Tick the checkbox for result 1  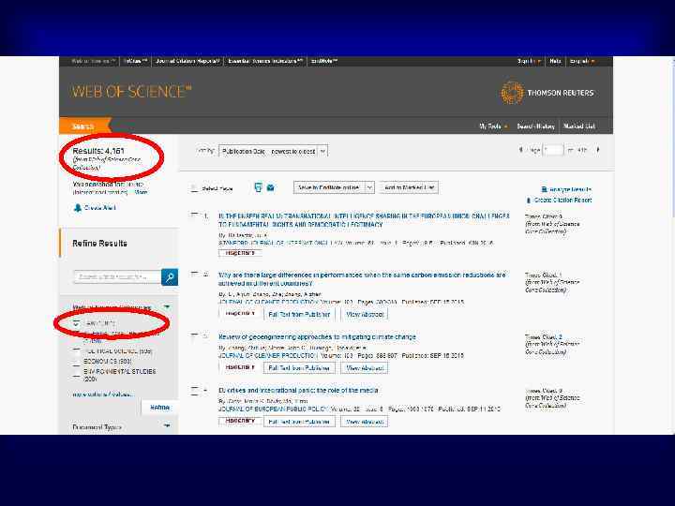pyautogui.click(x=195, y=215)
